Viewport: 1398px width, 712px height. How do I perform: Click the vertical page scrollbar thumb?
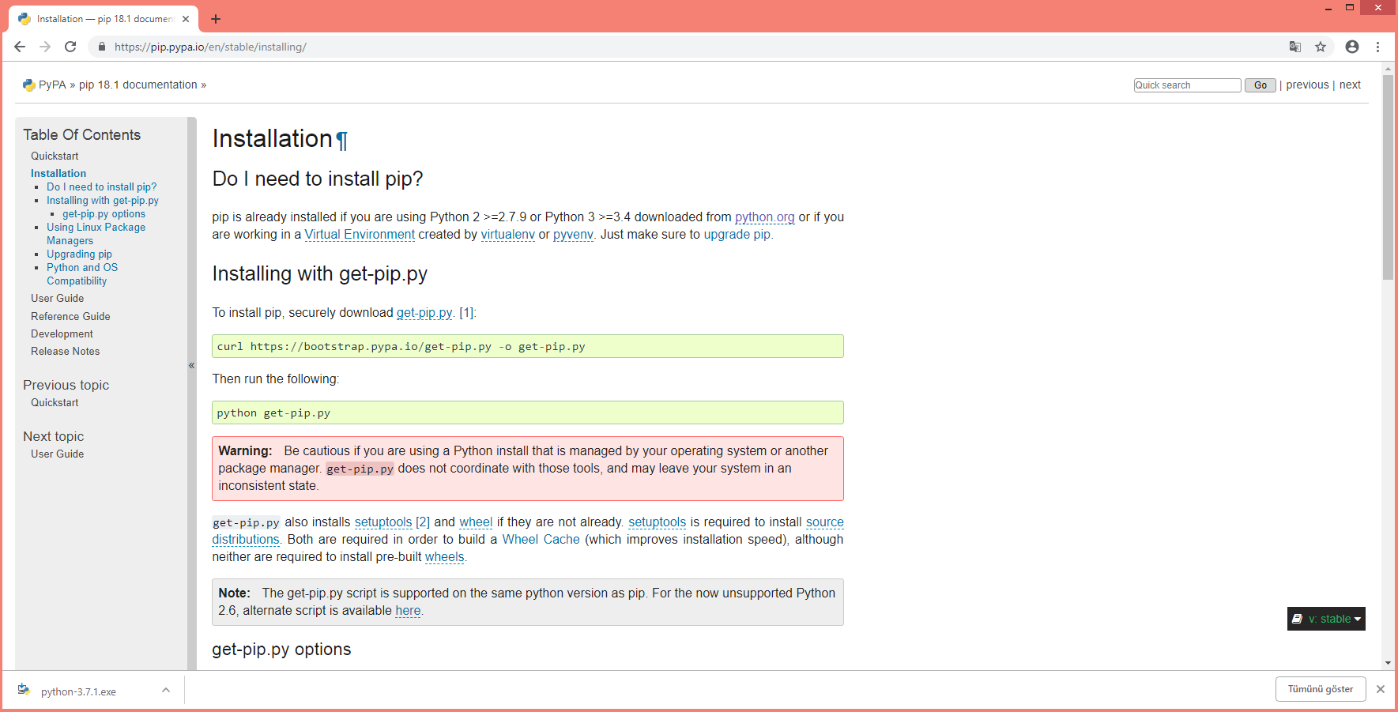pyautogui.click(x=1388, y=178)
